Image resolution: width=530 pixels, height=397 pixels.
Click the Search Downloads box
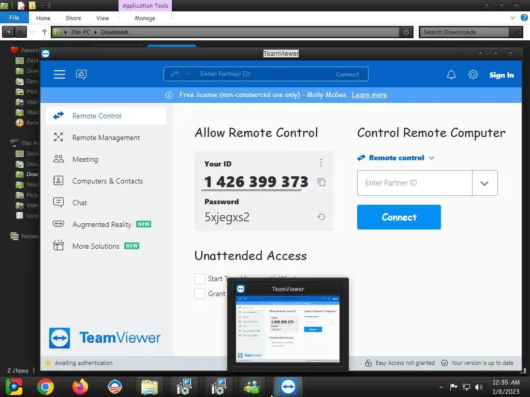point(465,32)
